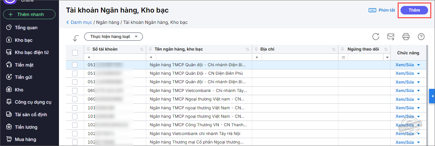Open the Thực hiện hàng loạt dropdown
The width and height of the screenshot is (435, 146).
click(x=114, y=37)
